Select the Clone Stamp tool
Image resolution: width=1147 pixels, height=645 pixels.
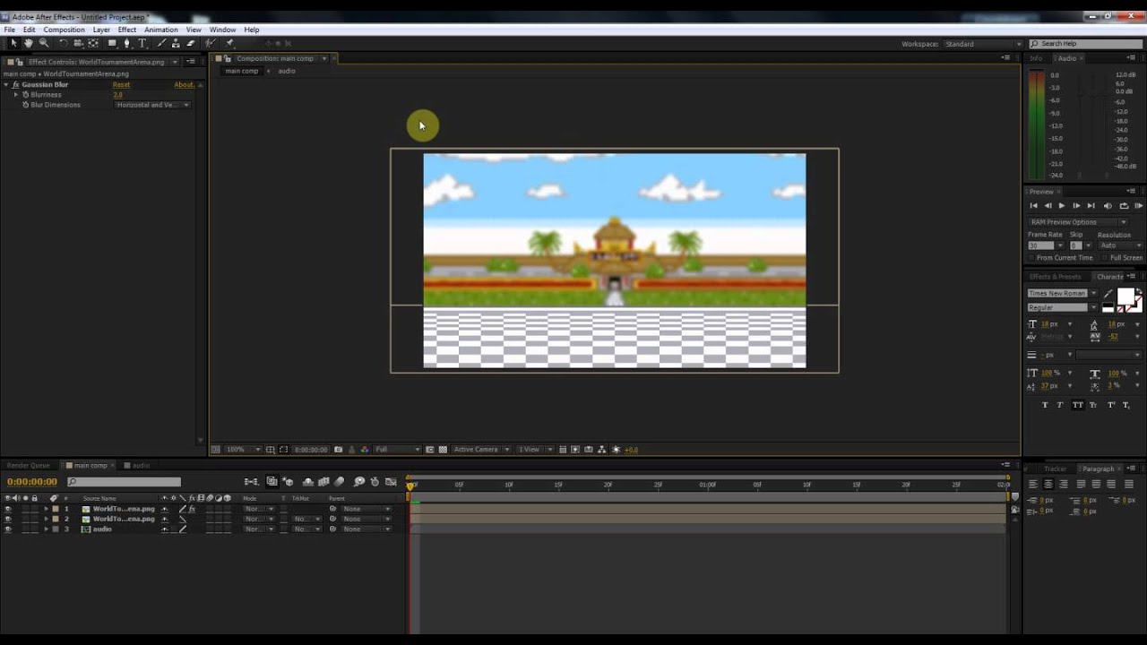coord(176,43)
